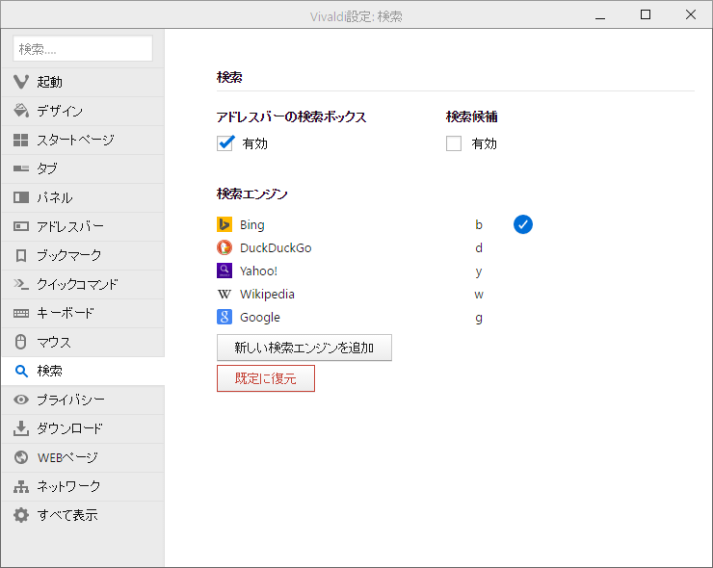713x568 pixels.
Task: Click the mouse icon beside マウス
Action: pos(21,342)
